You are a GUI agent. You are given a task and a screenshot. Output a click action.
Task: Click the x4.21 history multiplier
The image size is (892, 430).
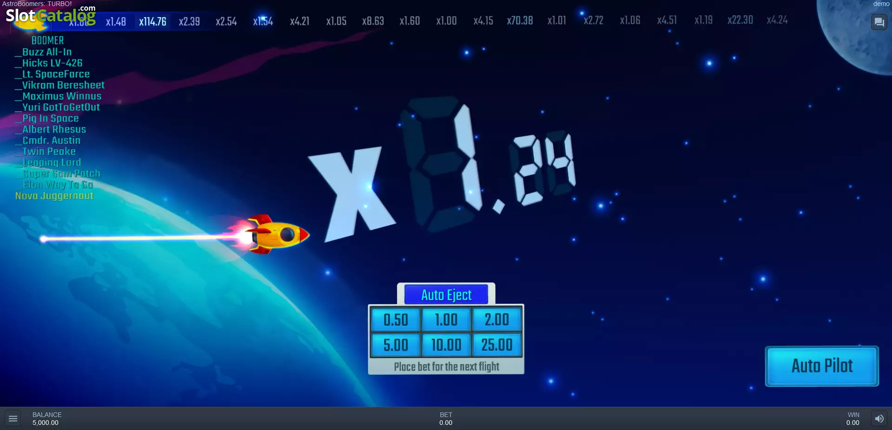point(300,21)
